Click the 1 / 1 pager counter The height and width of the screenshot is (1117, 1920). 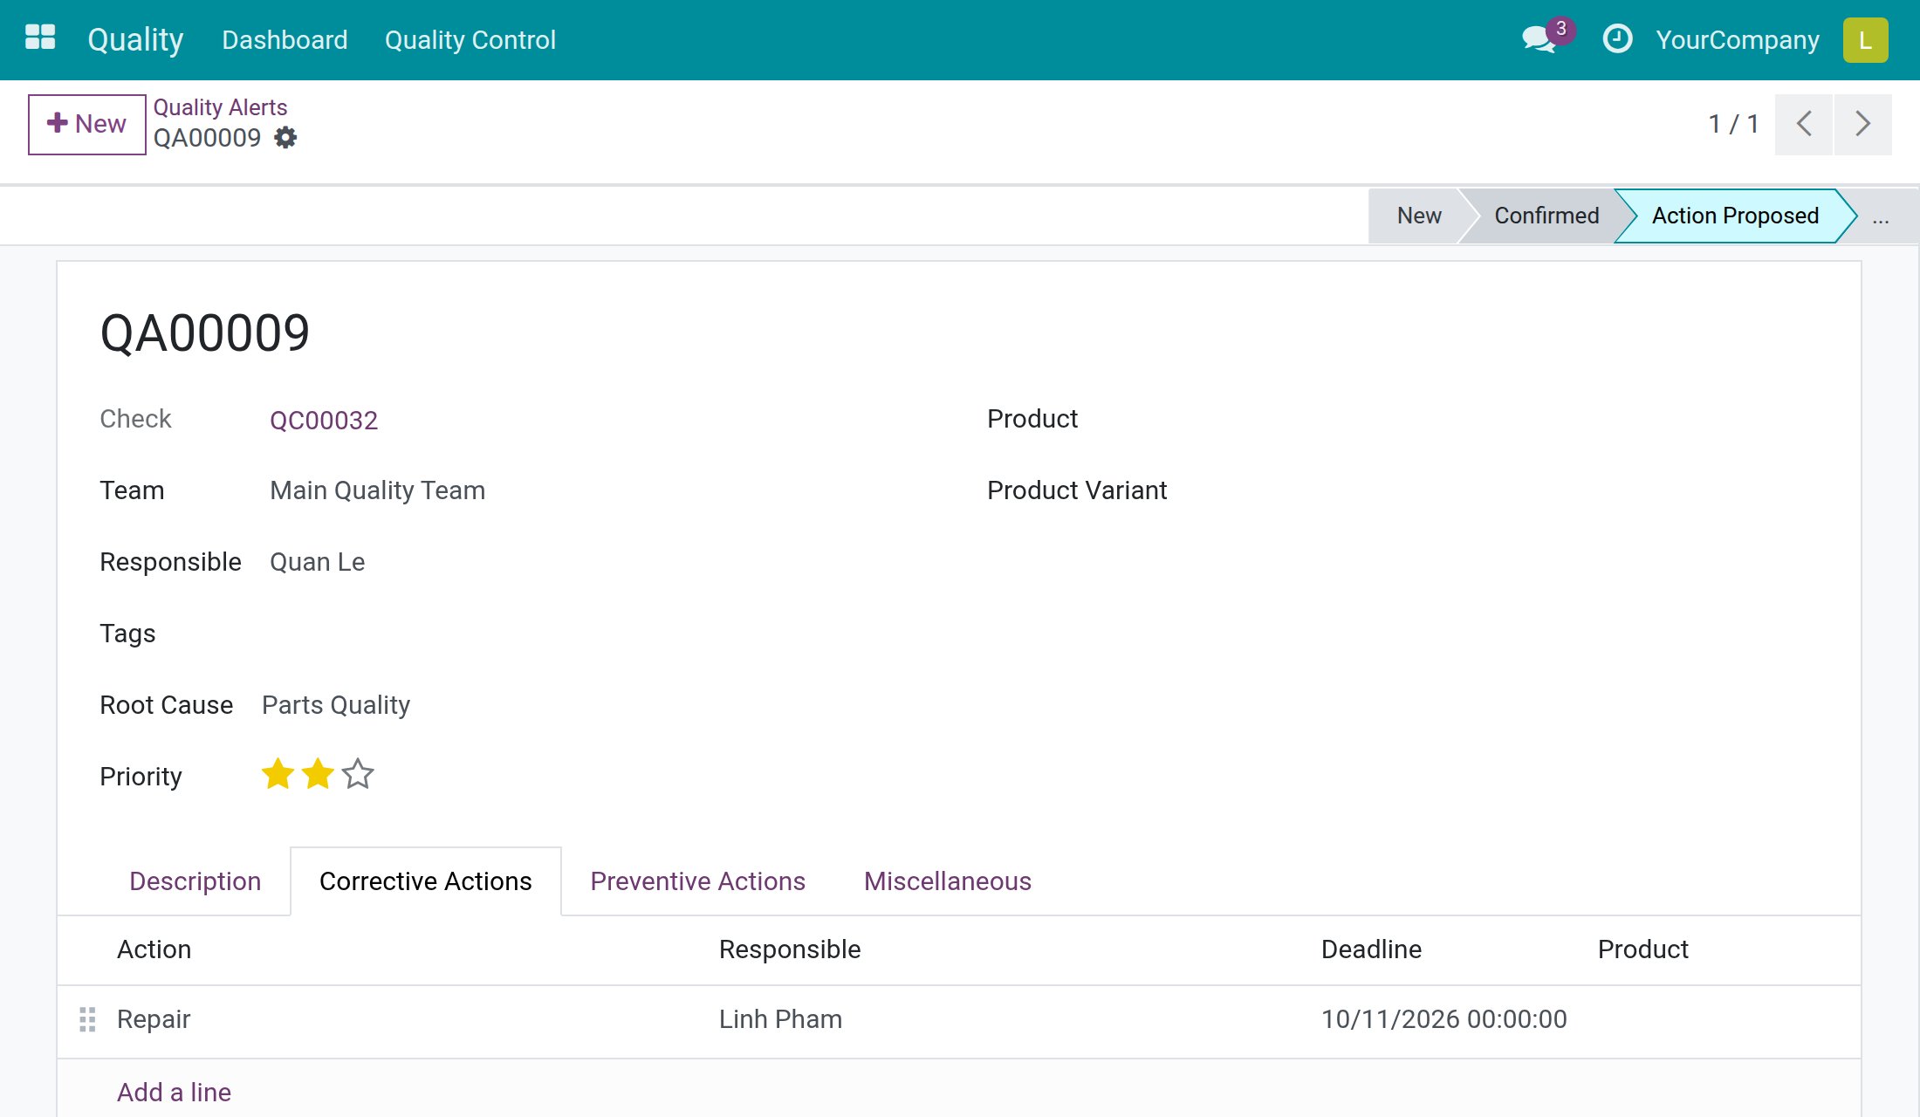click(1733, 124)
